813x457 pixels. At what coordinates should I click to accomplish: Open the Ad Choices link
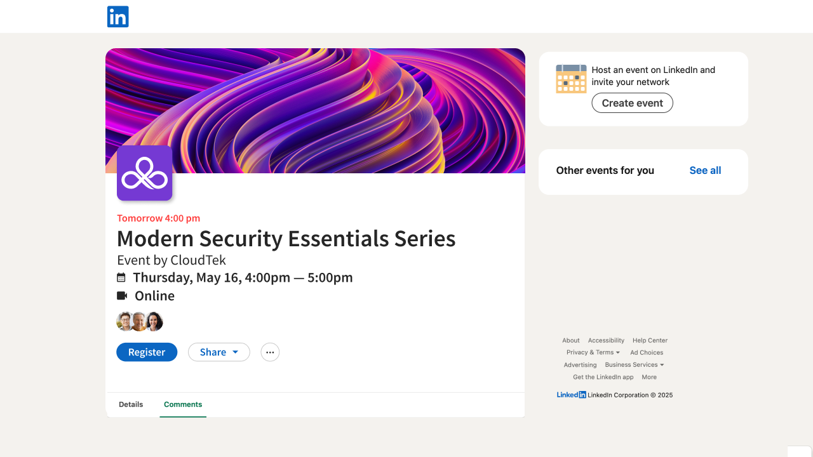(x=647, y=352)
